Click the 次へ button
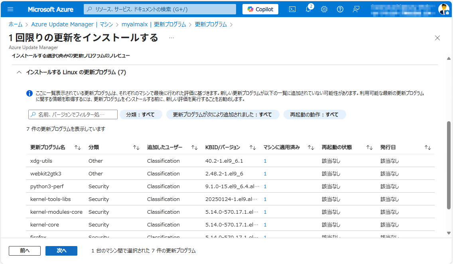453x264 pixels. pyautogui.click(x=61, y=251)
